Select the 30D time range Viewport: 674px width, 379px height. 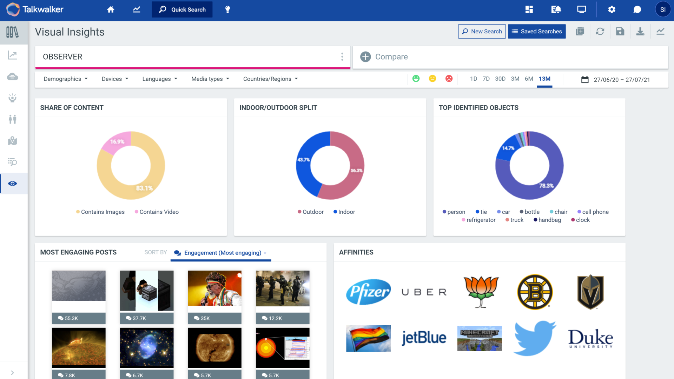(500, 79)
